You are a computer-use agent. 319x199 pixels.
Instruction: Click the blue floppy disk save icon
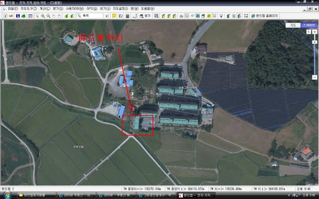[18, 16]
